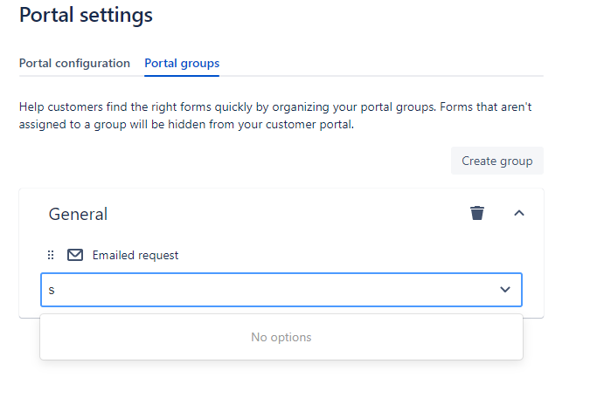Screen dimensions: 597x405
Task: Click inside the add-form combo box
Action: pos(281,290)
